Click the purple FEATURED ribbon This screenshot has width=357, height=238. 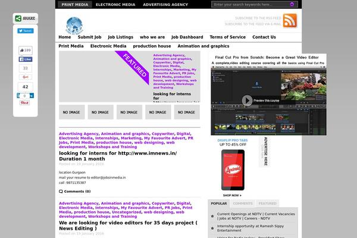[x=134, y=66]
